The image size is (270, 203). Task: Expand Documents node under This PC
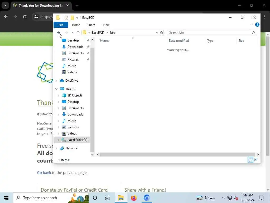[x=58, y=108]
